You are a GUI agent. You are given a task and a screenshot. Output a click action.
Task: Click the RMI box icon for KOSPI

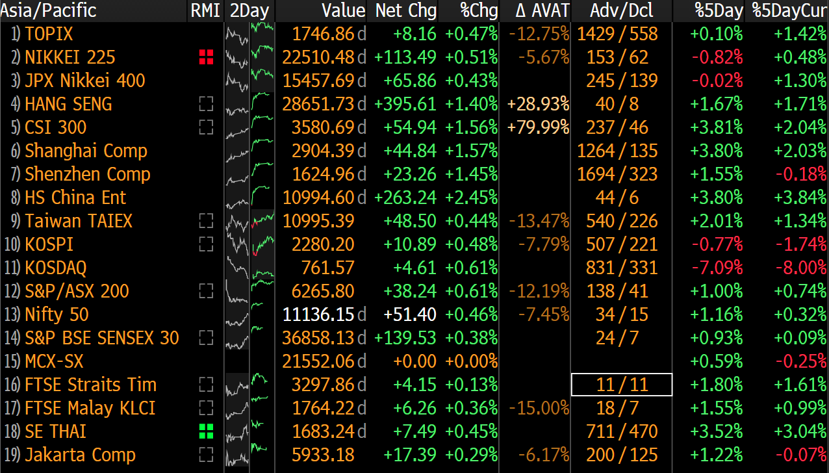pyautogui.click(x=206, y=244)
